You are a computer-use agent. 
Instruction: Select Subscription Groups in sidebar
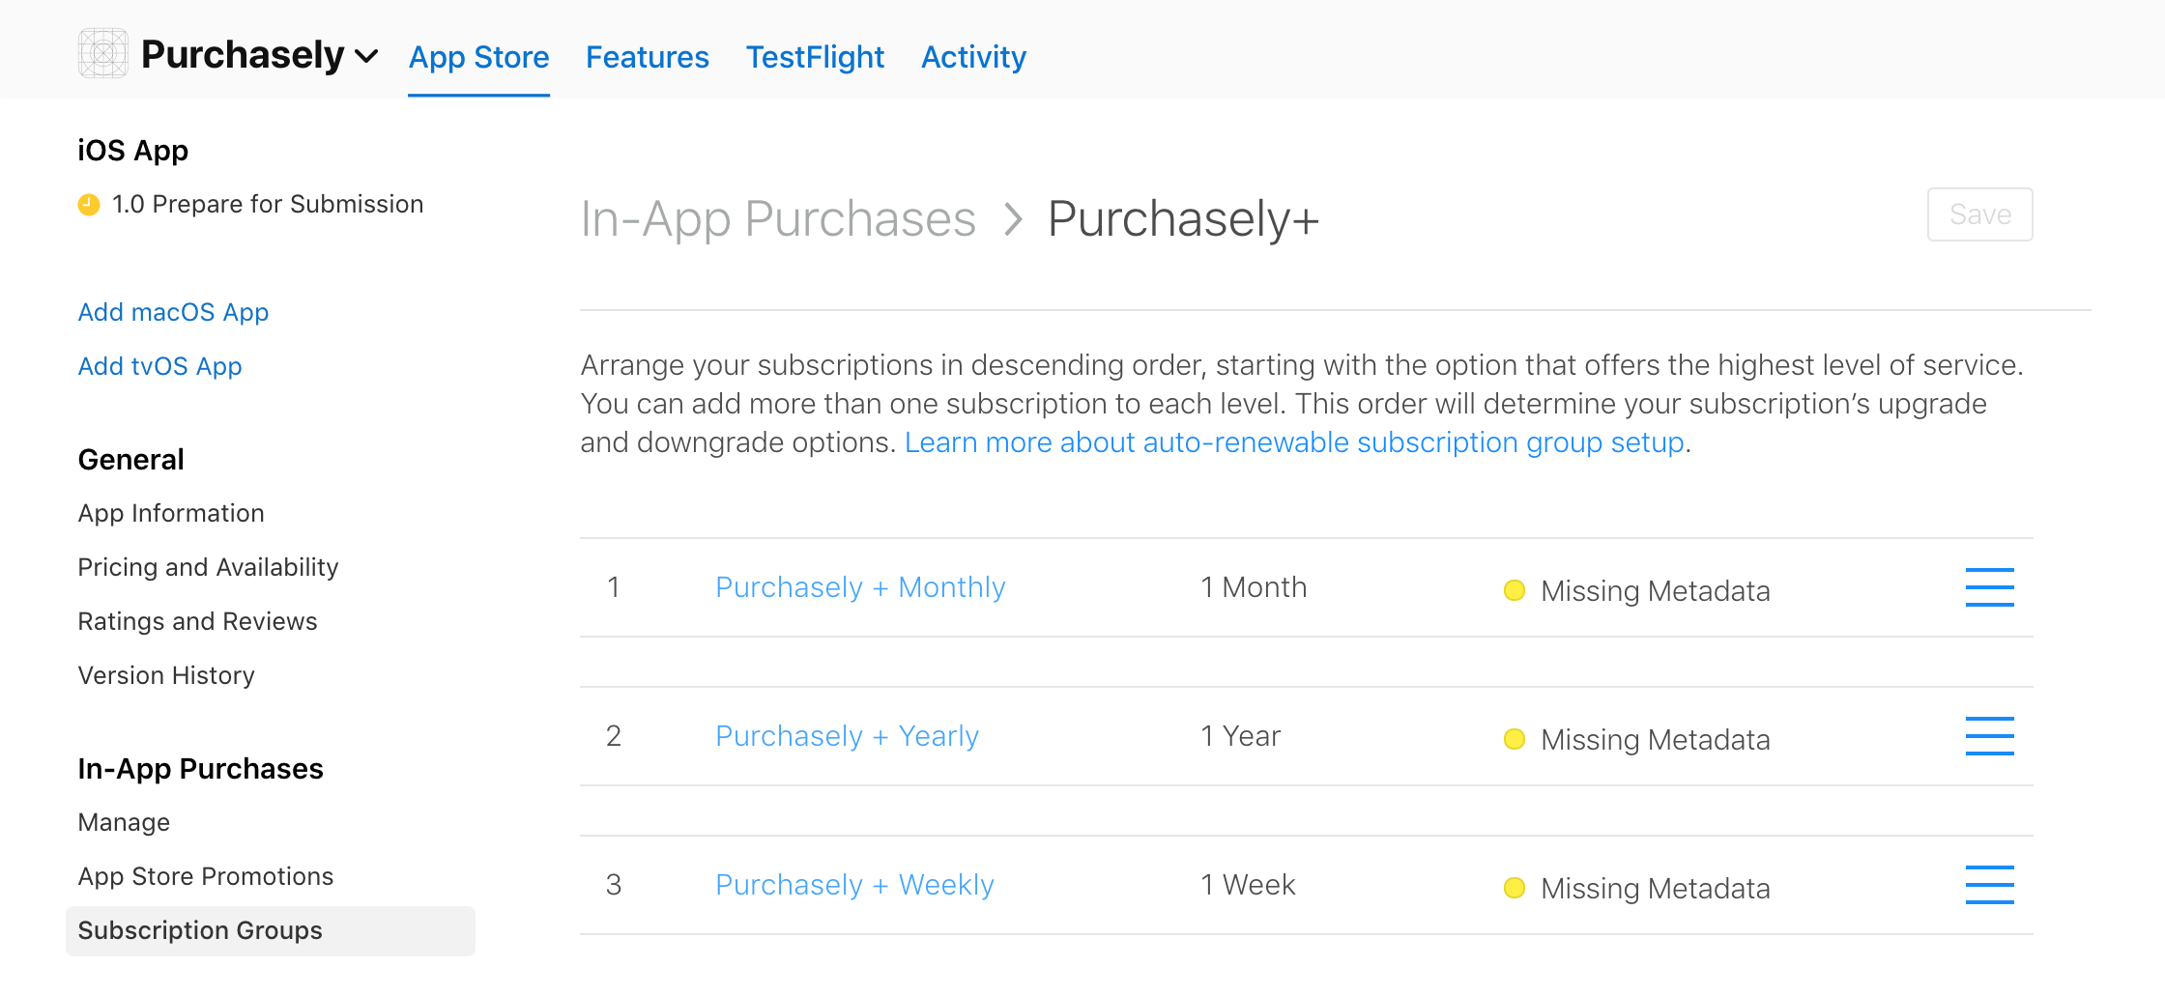[x=271, y=930]
